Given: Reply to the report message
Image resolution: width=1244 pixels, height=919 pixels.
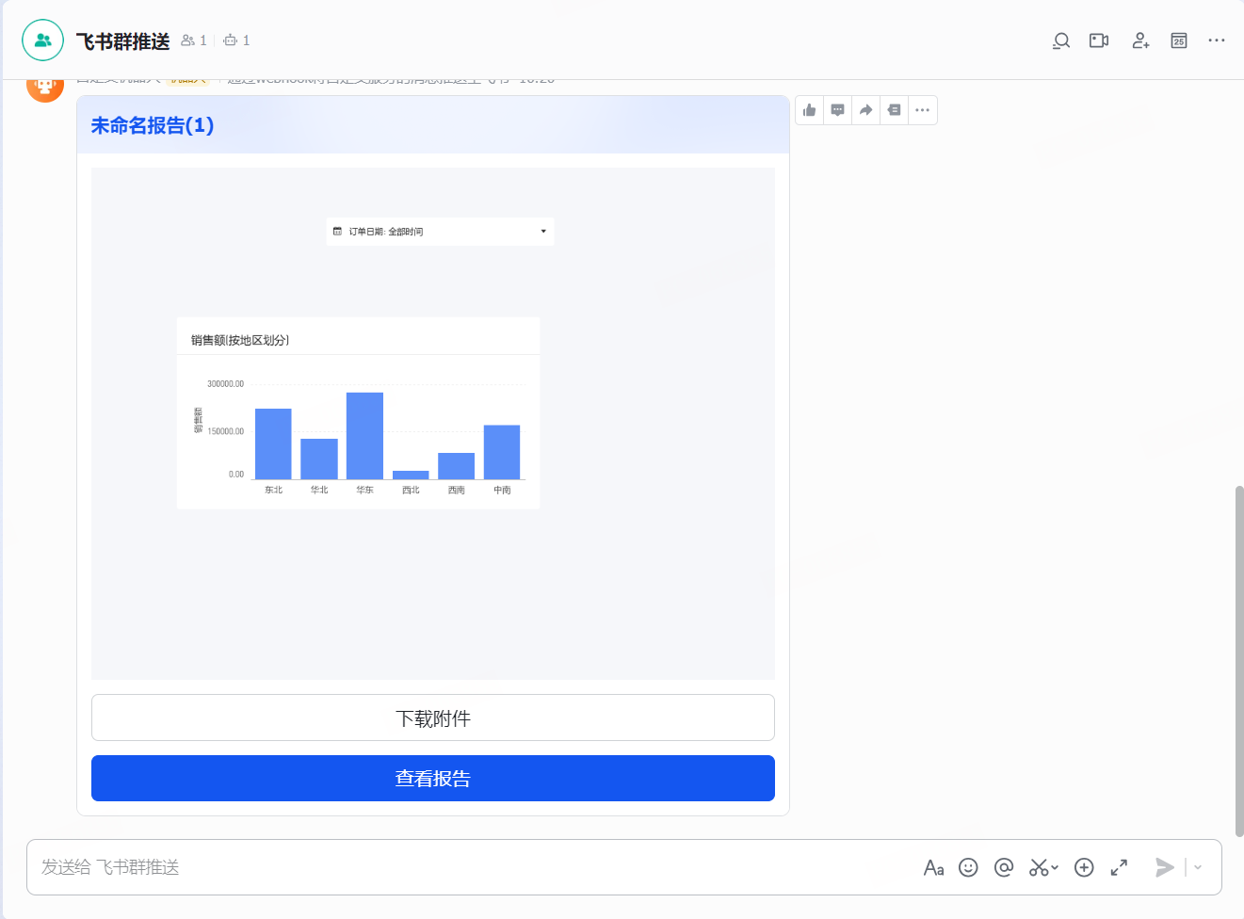Looking at the screenshot, I should 838,110.
